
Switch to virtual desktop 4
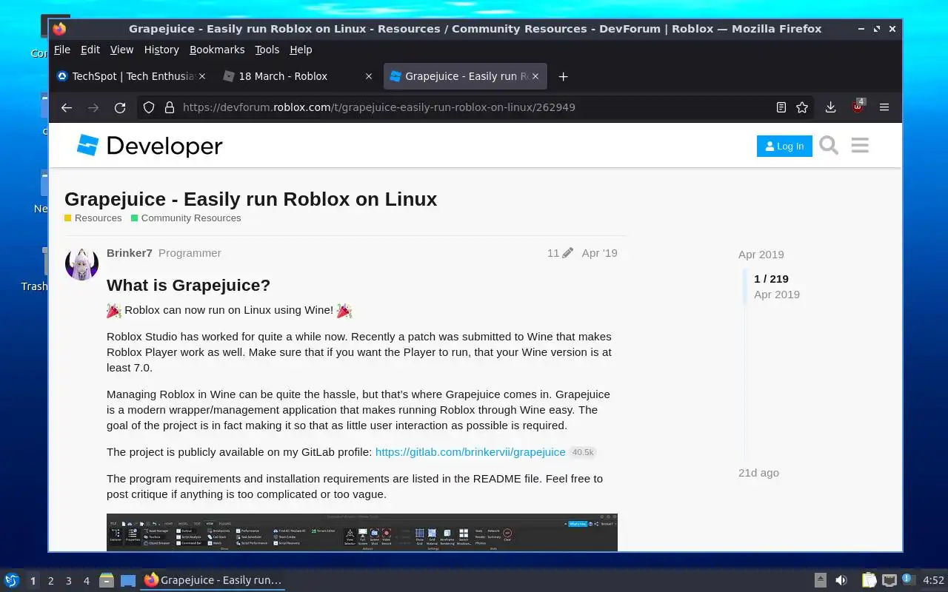point(87,581)
